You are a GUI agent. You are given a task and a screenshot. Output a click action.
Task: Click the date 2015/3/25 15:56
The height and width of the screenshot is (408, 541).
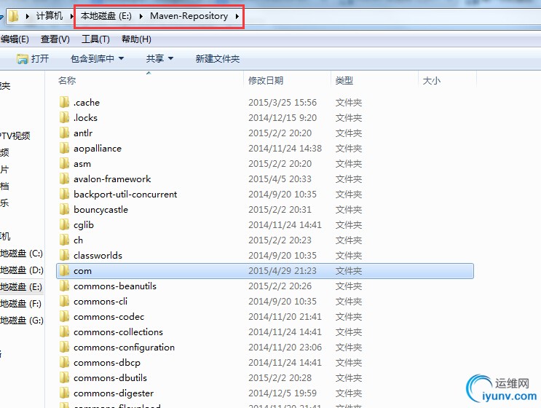click(283, 103)
